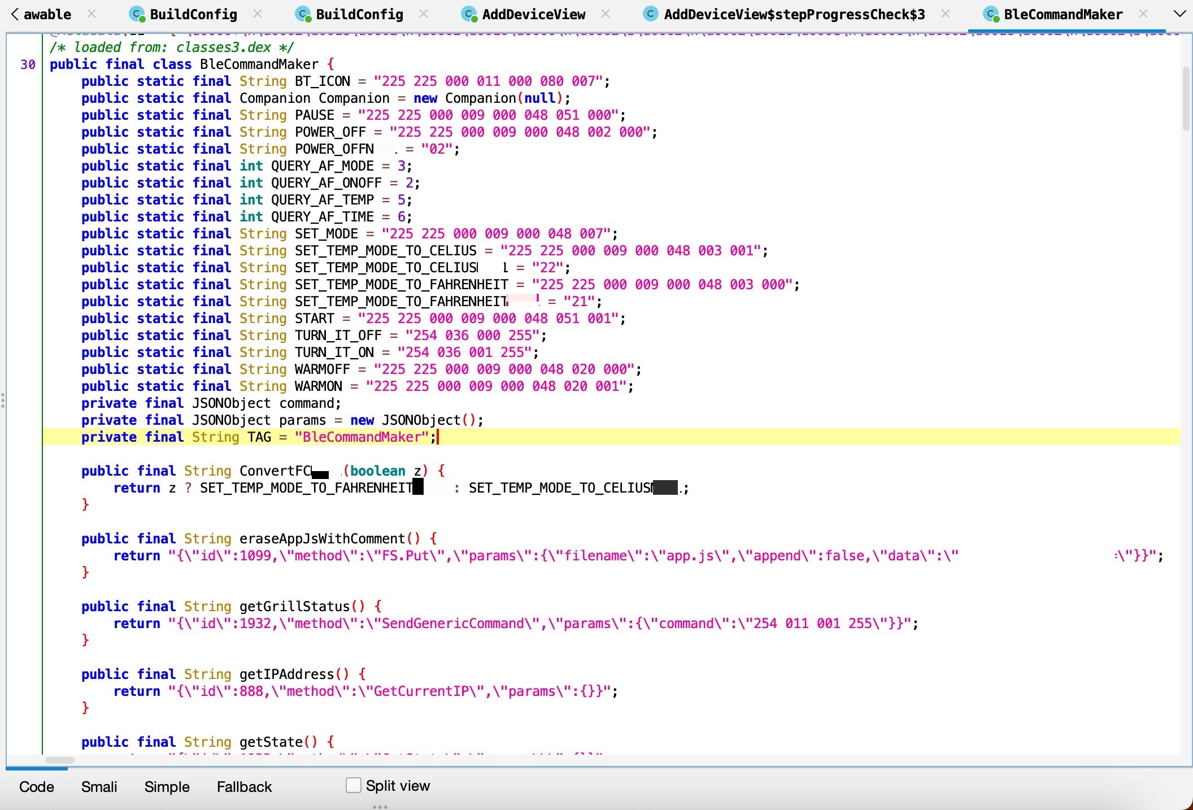Click the class icon on AddDeviceView tab

click(x=469, y=15)
